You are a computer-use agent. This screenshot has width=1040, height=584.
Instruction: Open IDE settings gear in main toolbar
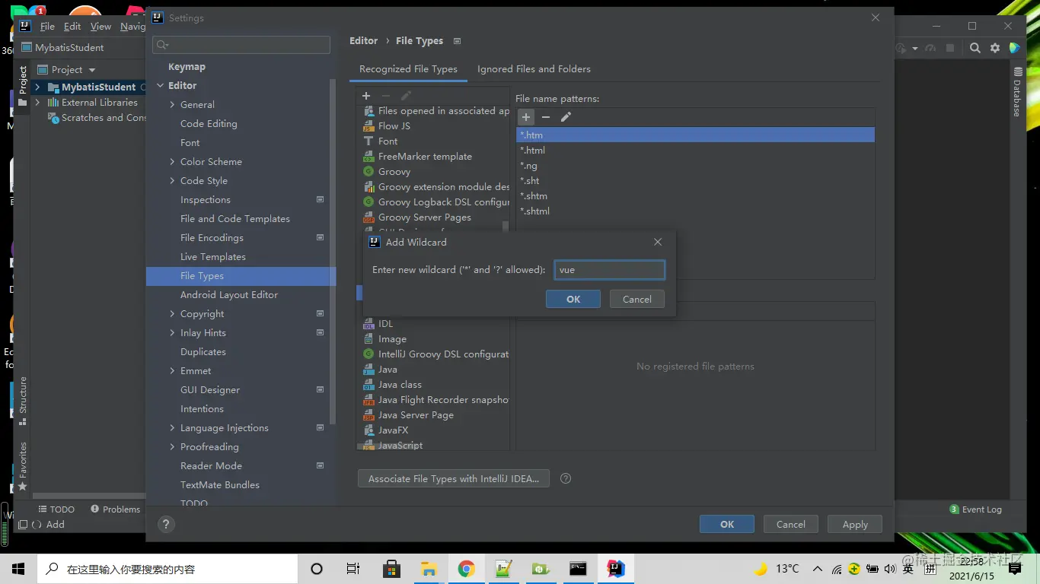(x=995, y=48)
